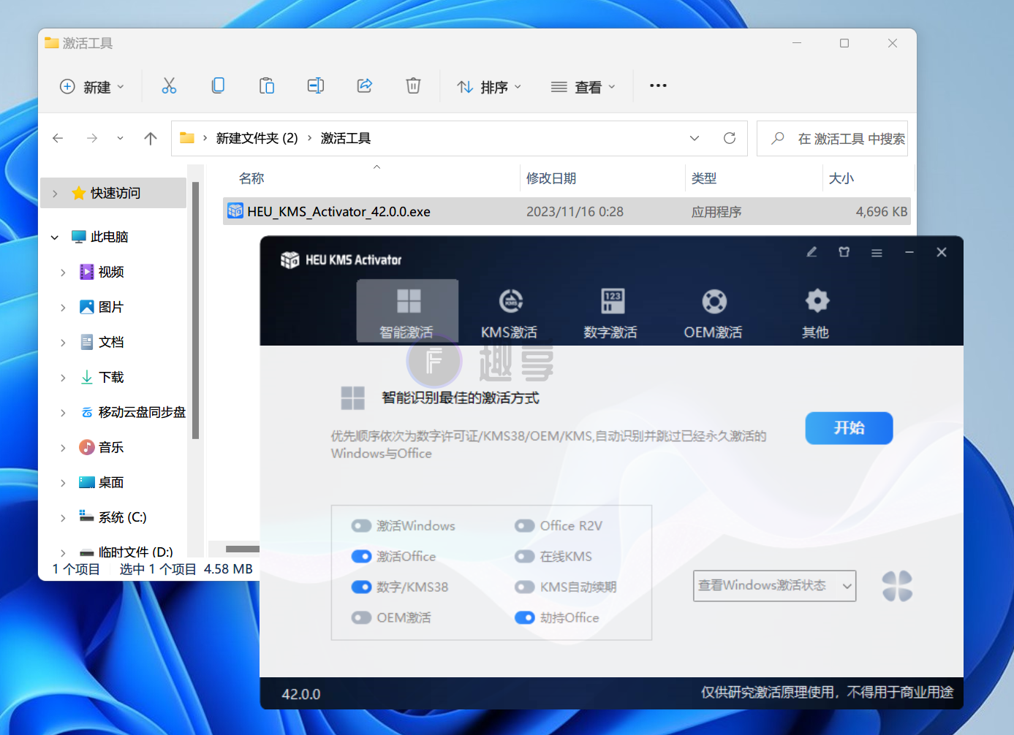Toggle the 数字/KMS38 switch
1014x735 pixels.
pyautogui.click(x=361, y=587)
